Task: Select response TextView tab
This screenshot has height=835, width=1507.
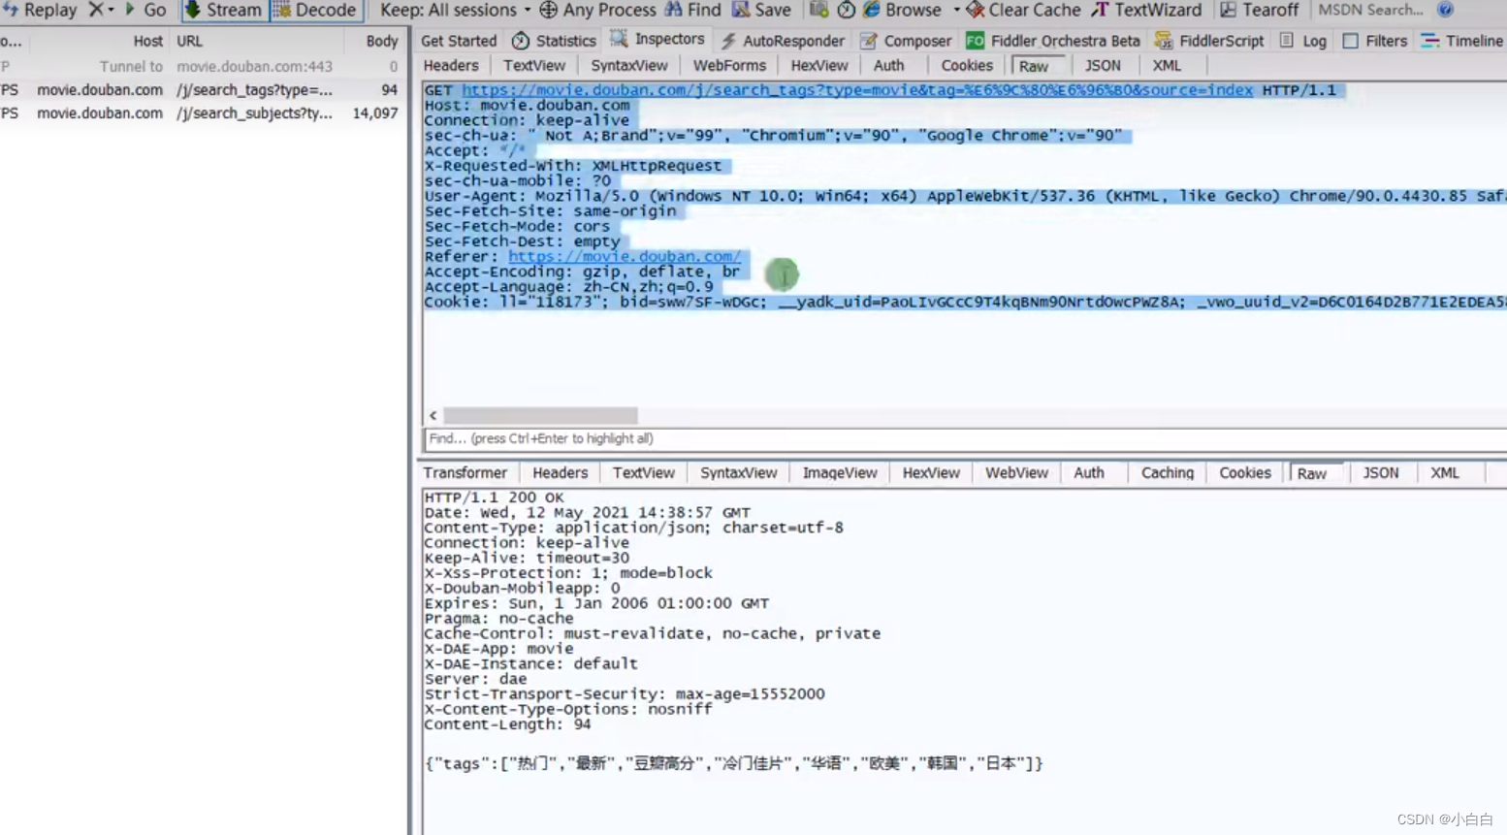Action: [x=644, y=472]
